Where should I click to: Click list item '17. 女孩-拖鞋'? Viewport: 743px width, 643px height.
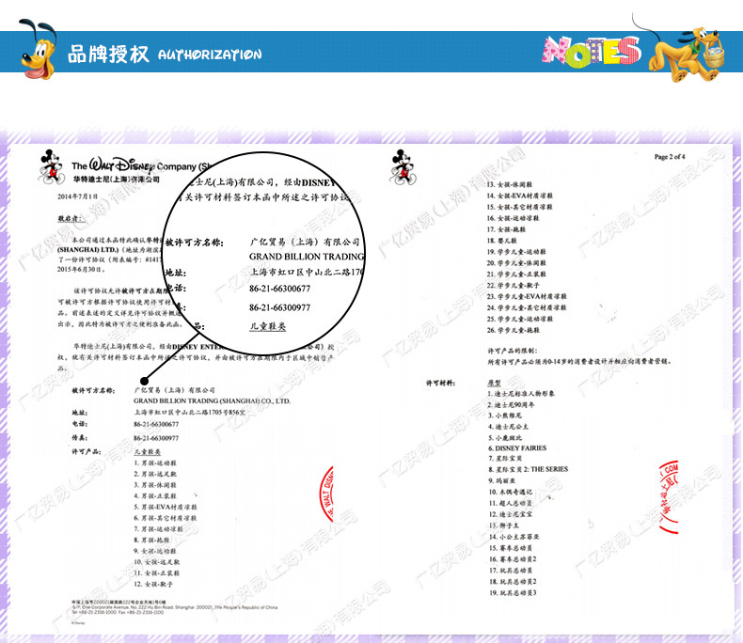(x=506, y=229)
